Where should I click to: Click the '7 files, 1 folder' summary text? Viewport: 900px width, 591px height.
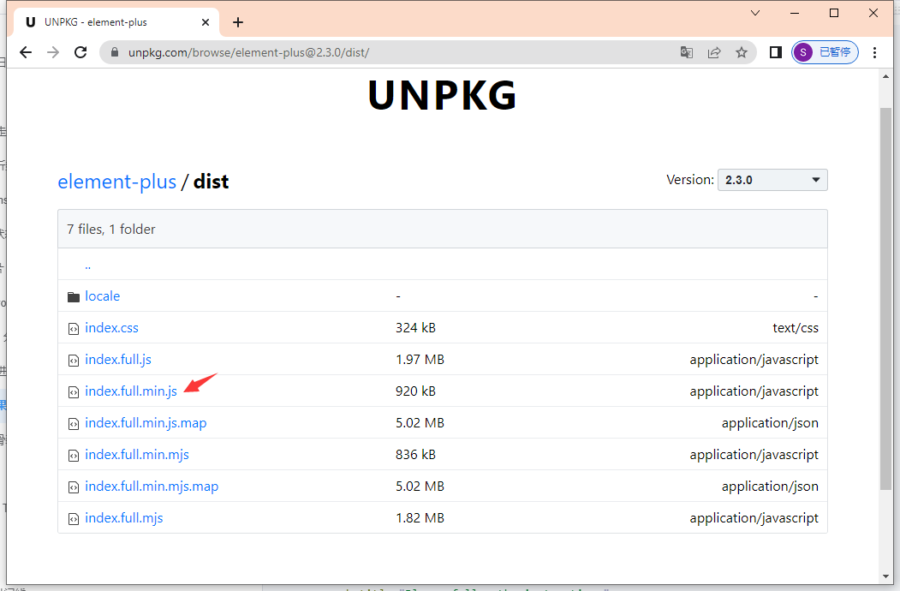coord(110,230)
